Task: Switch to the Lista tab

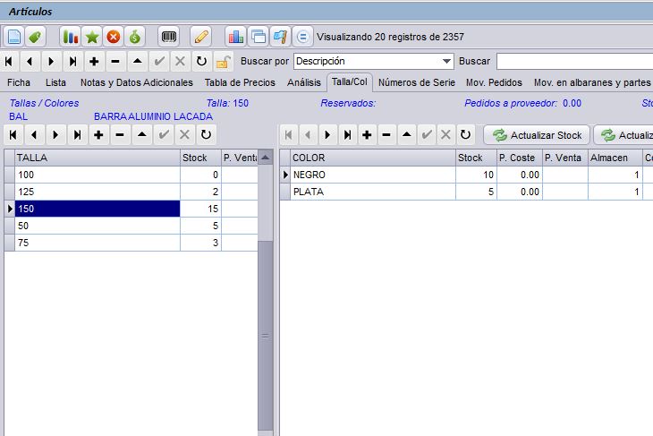Action: click(55, 82)
